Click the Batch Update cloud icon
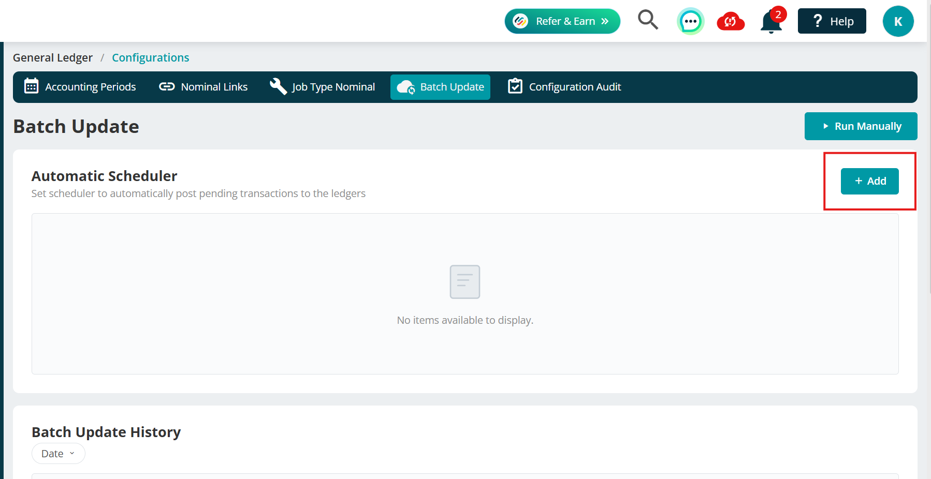 coord(406,87)
